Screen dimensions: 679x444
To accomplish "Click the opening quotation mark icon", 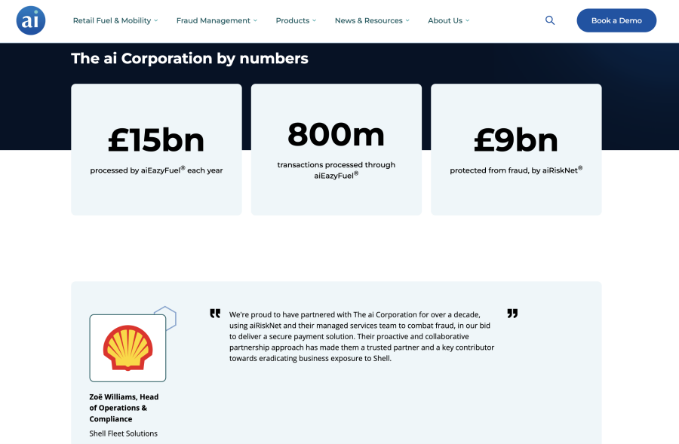I will 215,314.
